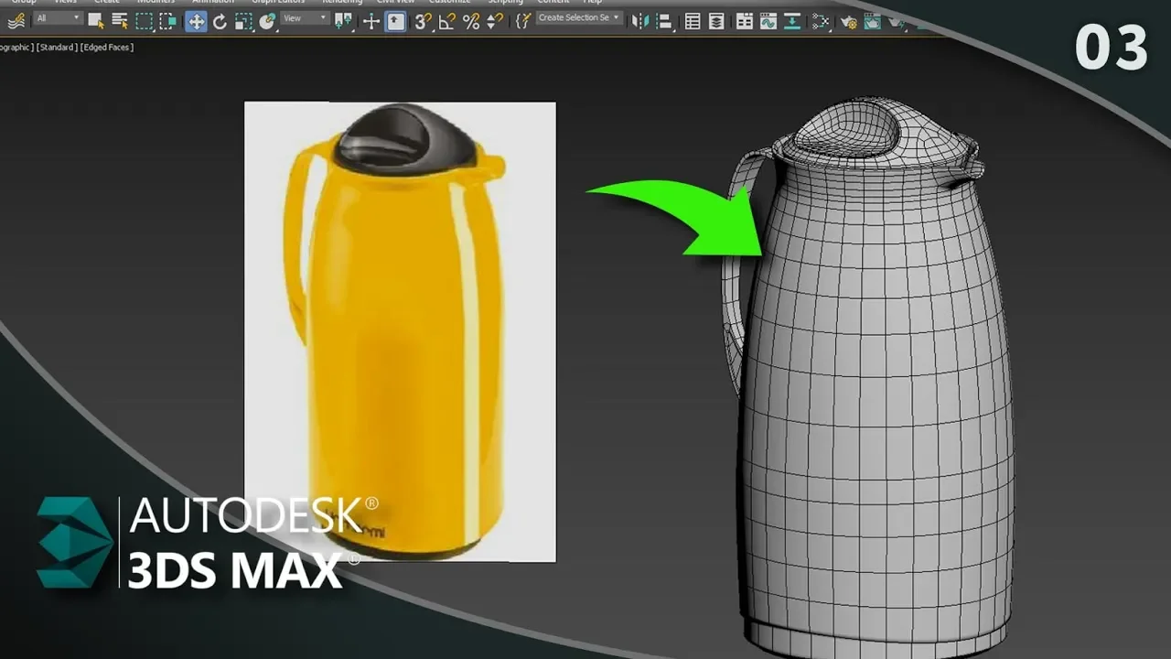This screenshot has width=1171, height=659.
Task: Click the Mirror tool icon
Action: tap(640, 20)
